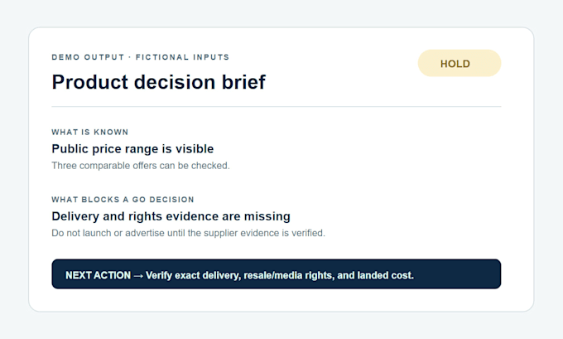Click the Three comparable offers can be checked text
Image resolution: width=563 pixels, height=339 pixels.
(141, 166)
